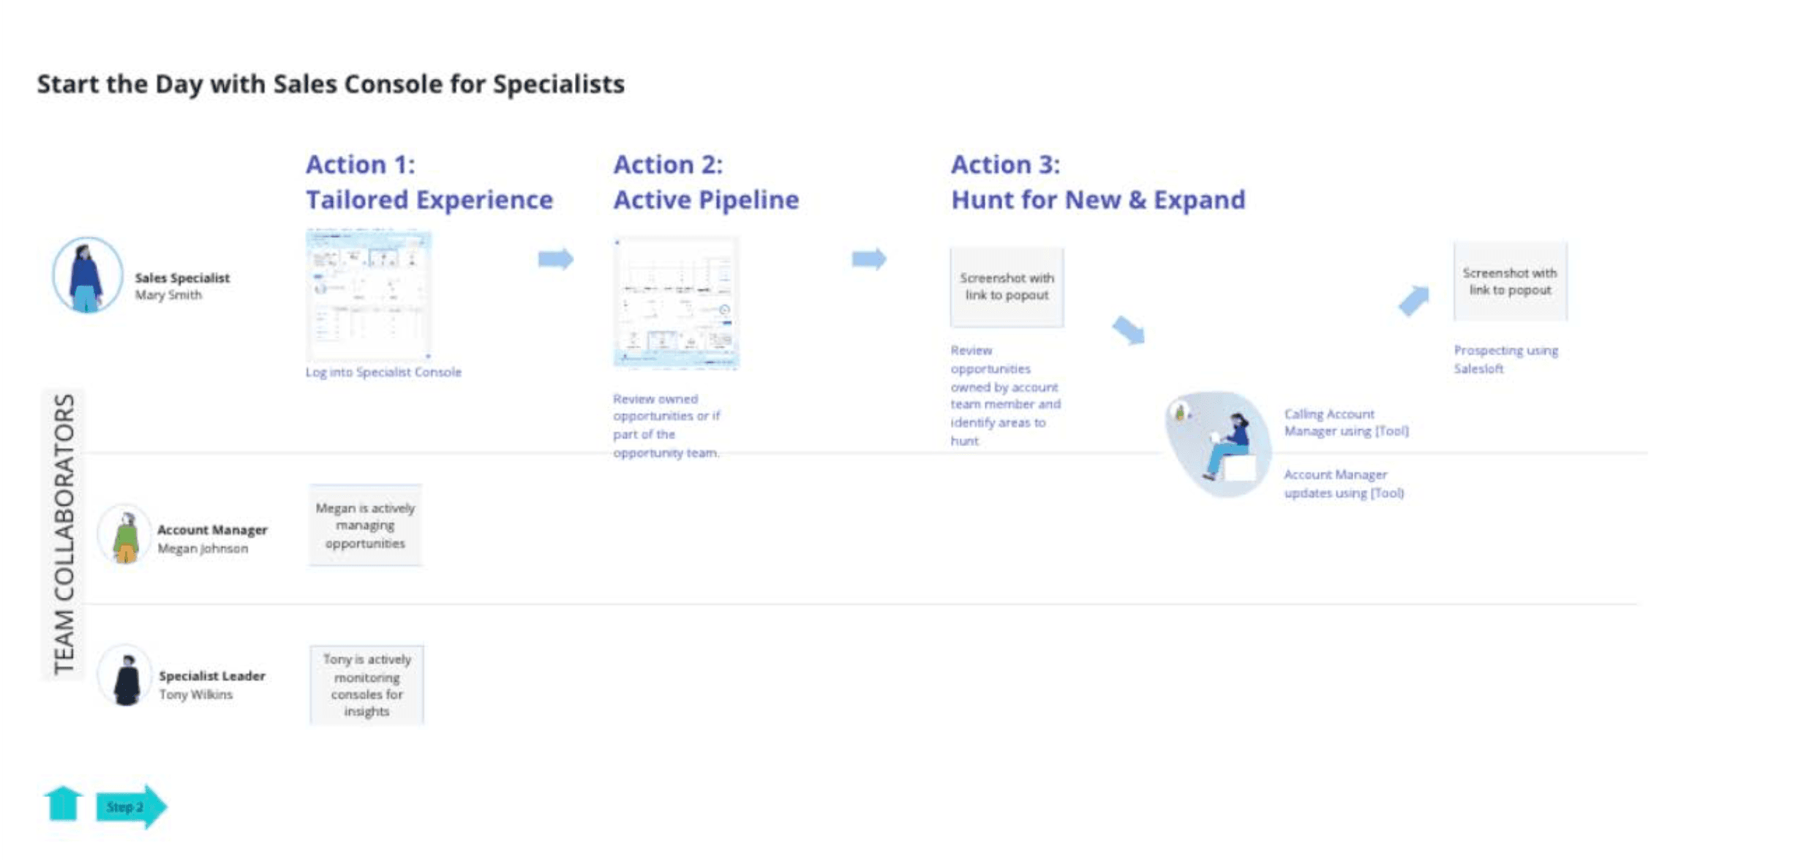
Task: Open the Specialist Console screenshot thumbnail
Action: pos(369,295)
